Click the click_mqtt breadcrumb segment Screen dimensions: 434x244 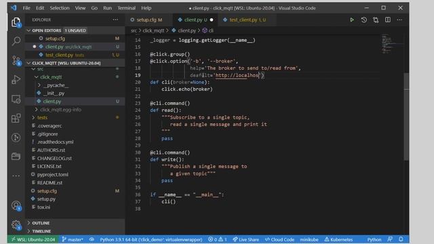[x=153, y=30]
